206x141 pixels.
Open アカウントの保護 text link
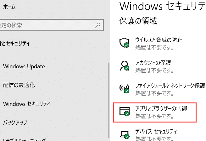(153, 63)
